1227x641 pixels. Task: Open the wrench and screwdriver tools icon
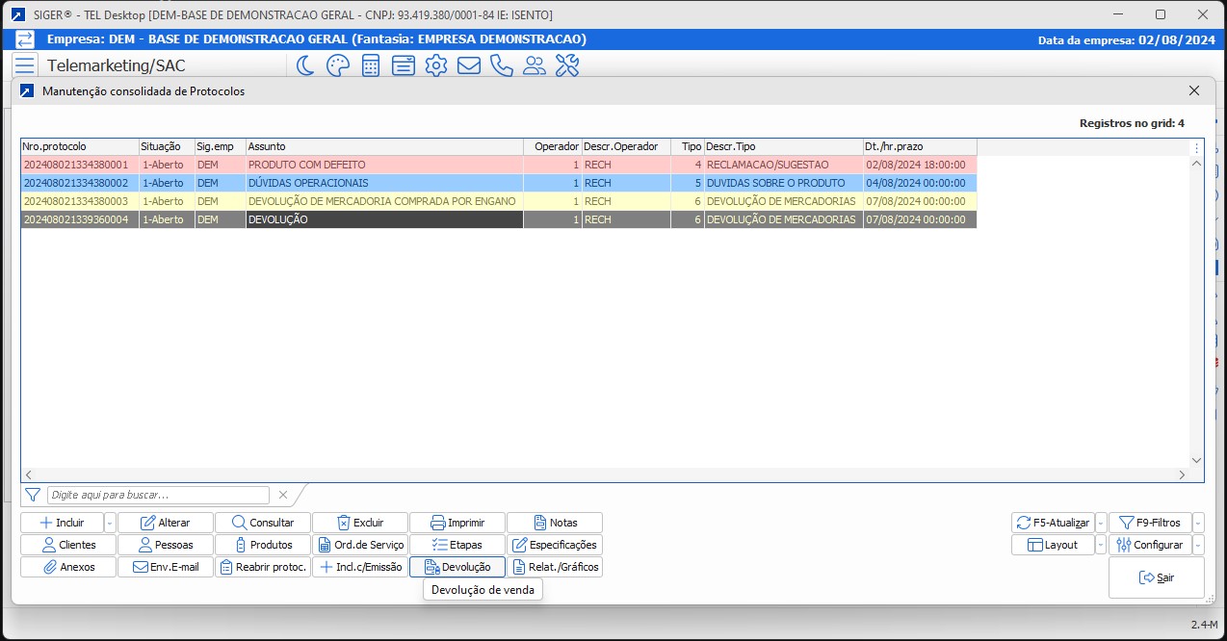tap(567, 65)
